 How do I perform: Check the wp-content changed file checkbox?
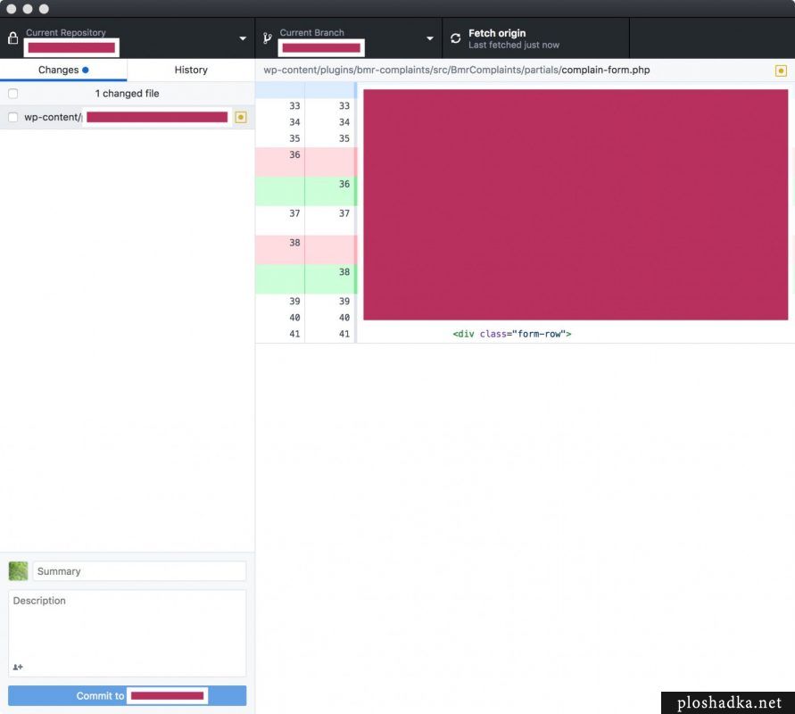pos(13,117)
